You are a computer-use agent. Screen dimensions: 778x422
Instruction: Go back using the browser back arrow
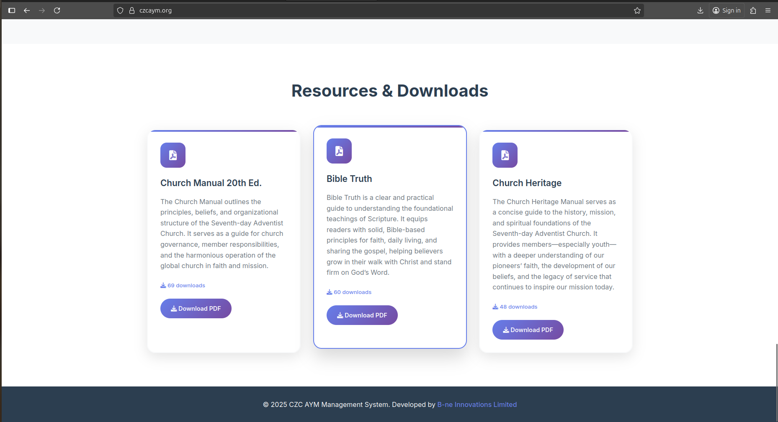(27, 10)
